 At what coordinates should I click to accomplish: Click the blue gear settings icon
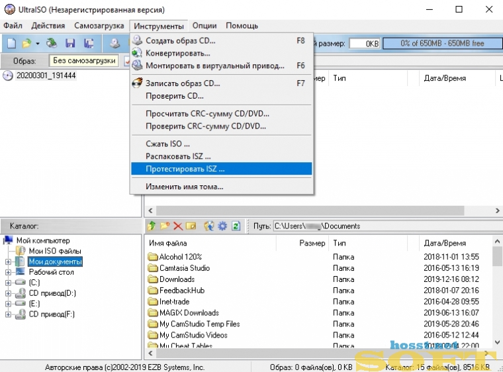(222, 226)
